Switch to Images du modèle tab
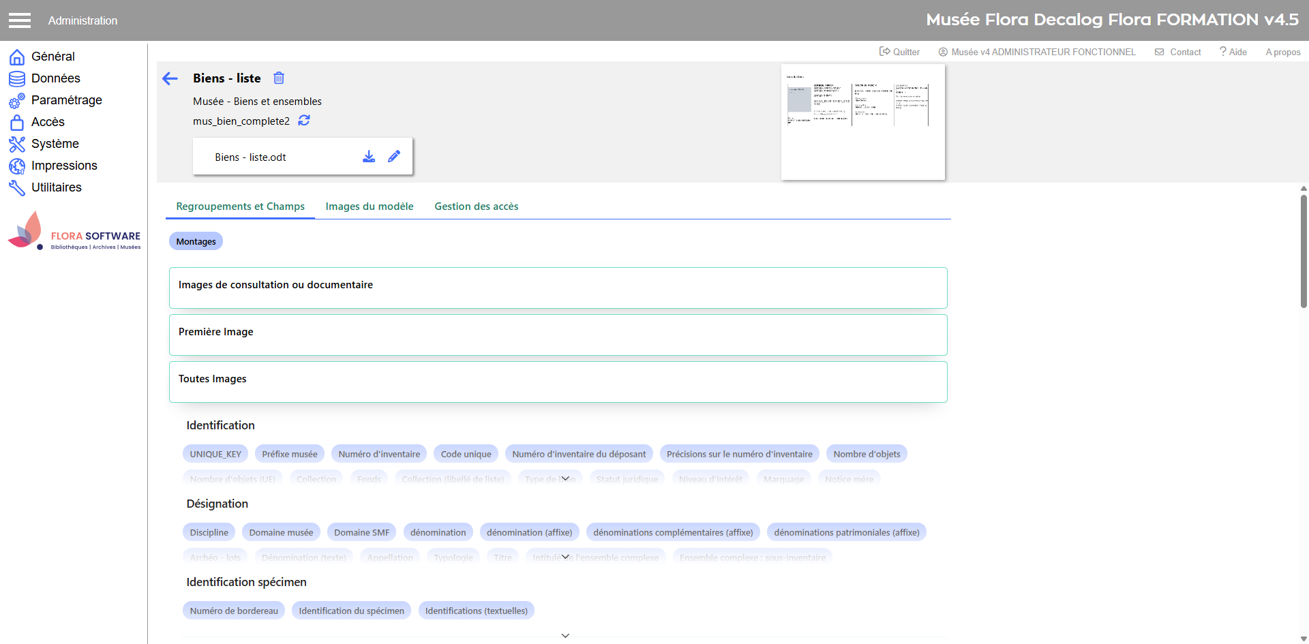 click(x=369, y=206)
